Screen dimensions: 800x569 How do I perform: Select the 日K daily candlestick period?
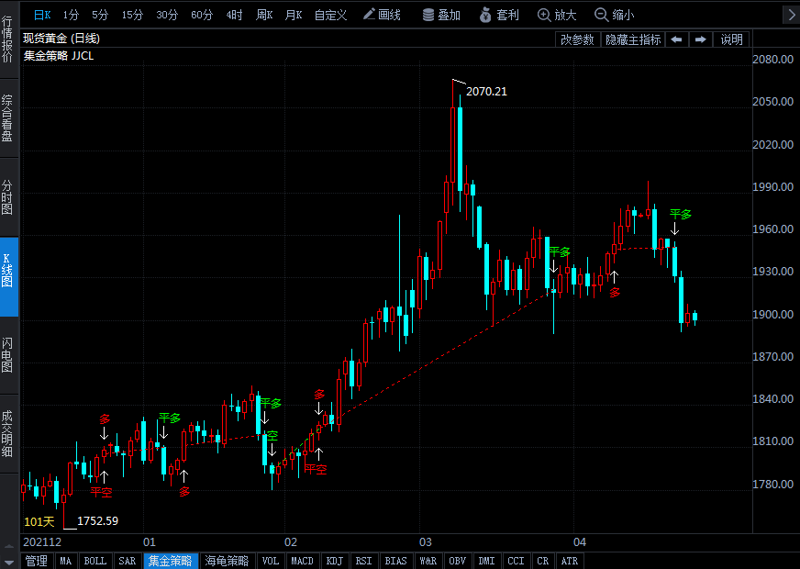(42, 15)
